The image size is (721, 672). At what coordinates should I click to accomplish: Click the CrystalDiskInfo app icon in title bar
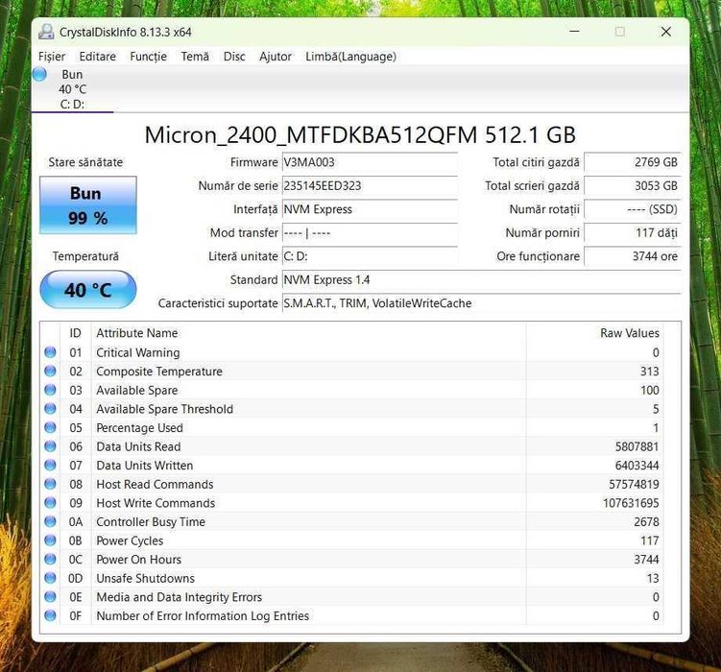point(46,32)
